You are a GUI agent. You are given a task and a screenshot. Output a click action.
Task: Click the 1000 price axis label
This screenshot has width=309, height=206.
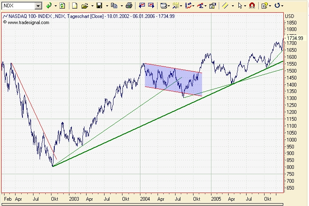click(291, 140)
